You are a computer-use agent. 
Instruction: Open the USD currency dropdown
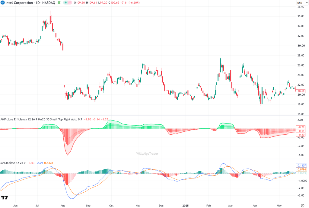coord(302,3)
